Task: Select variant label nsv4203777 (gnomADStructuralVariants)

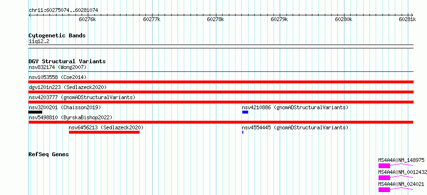Action: pyautogui.click(x=82, y=97)
